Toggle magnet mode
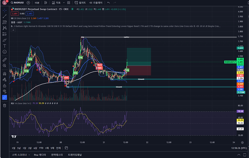The image size is (249, 158). pos(5,74)
